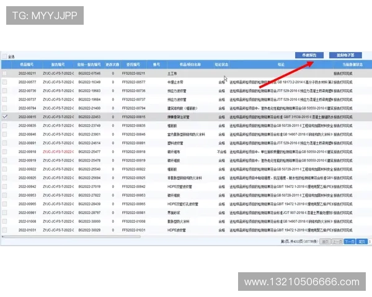Check the box for row 2022-00922
The width and height of the screenshot is (372, 297).
click(x=4, y=169)
